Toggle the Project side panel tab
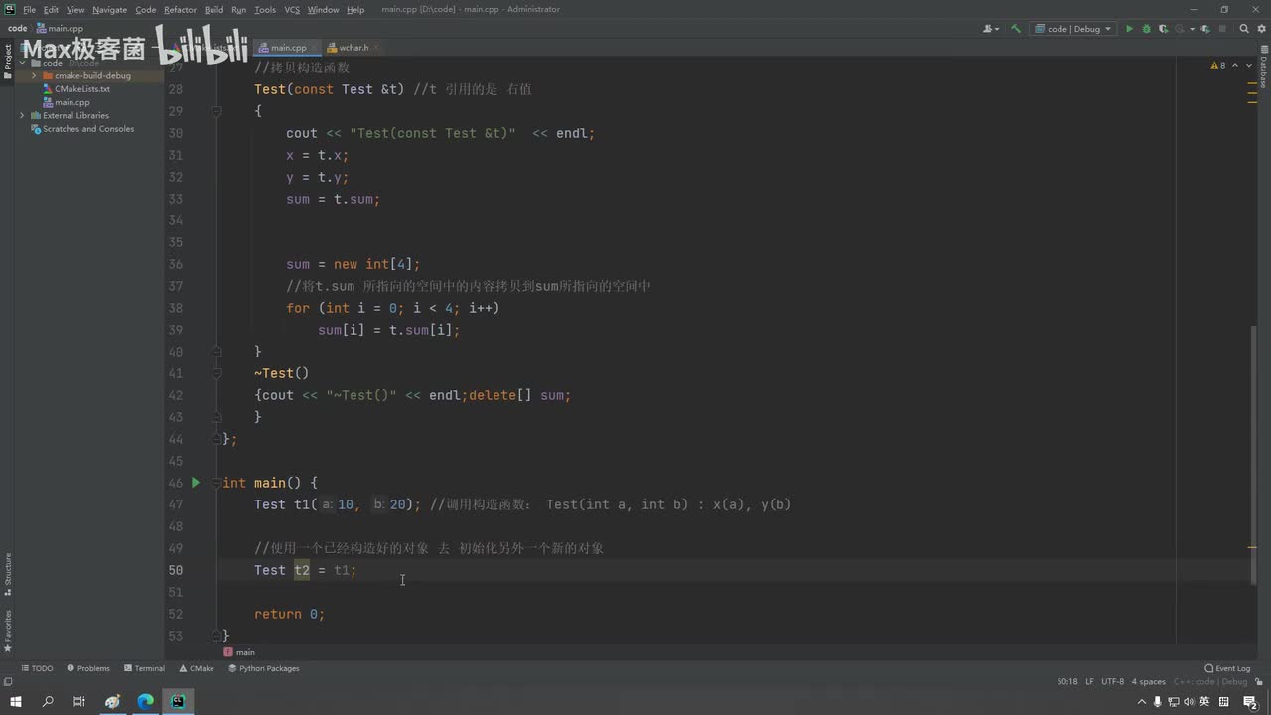Viewport: 1271px width, 715px height. (x=8, y=57)
